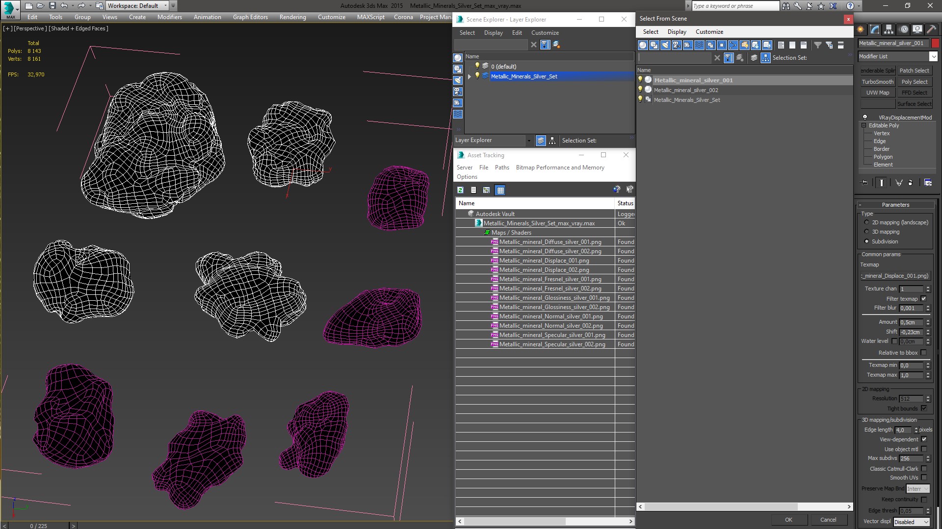
Task: Toggle visibility bulb of 0 (default) layer
Action: pos(477,66)
